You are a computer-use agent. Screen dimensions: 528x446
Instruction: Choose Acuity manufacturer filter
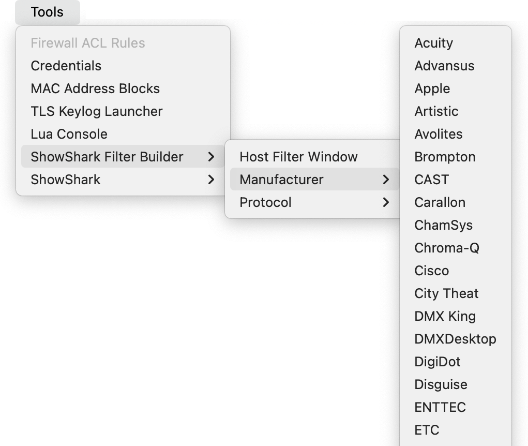coord(433,43)
